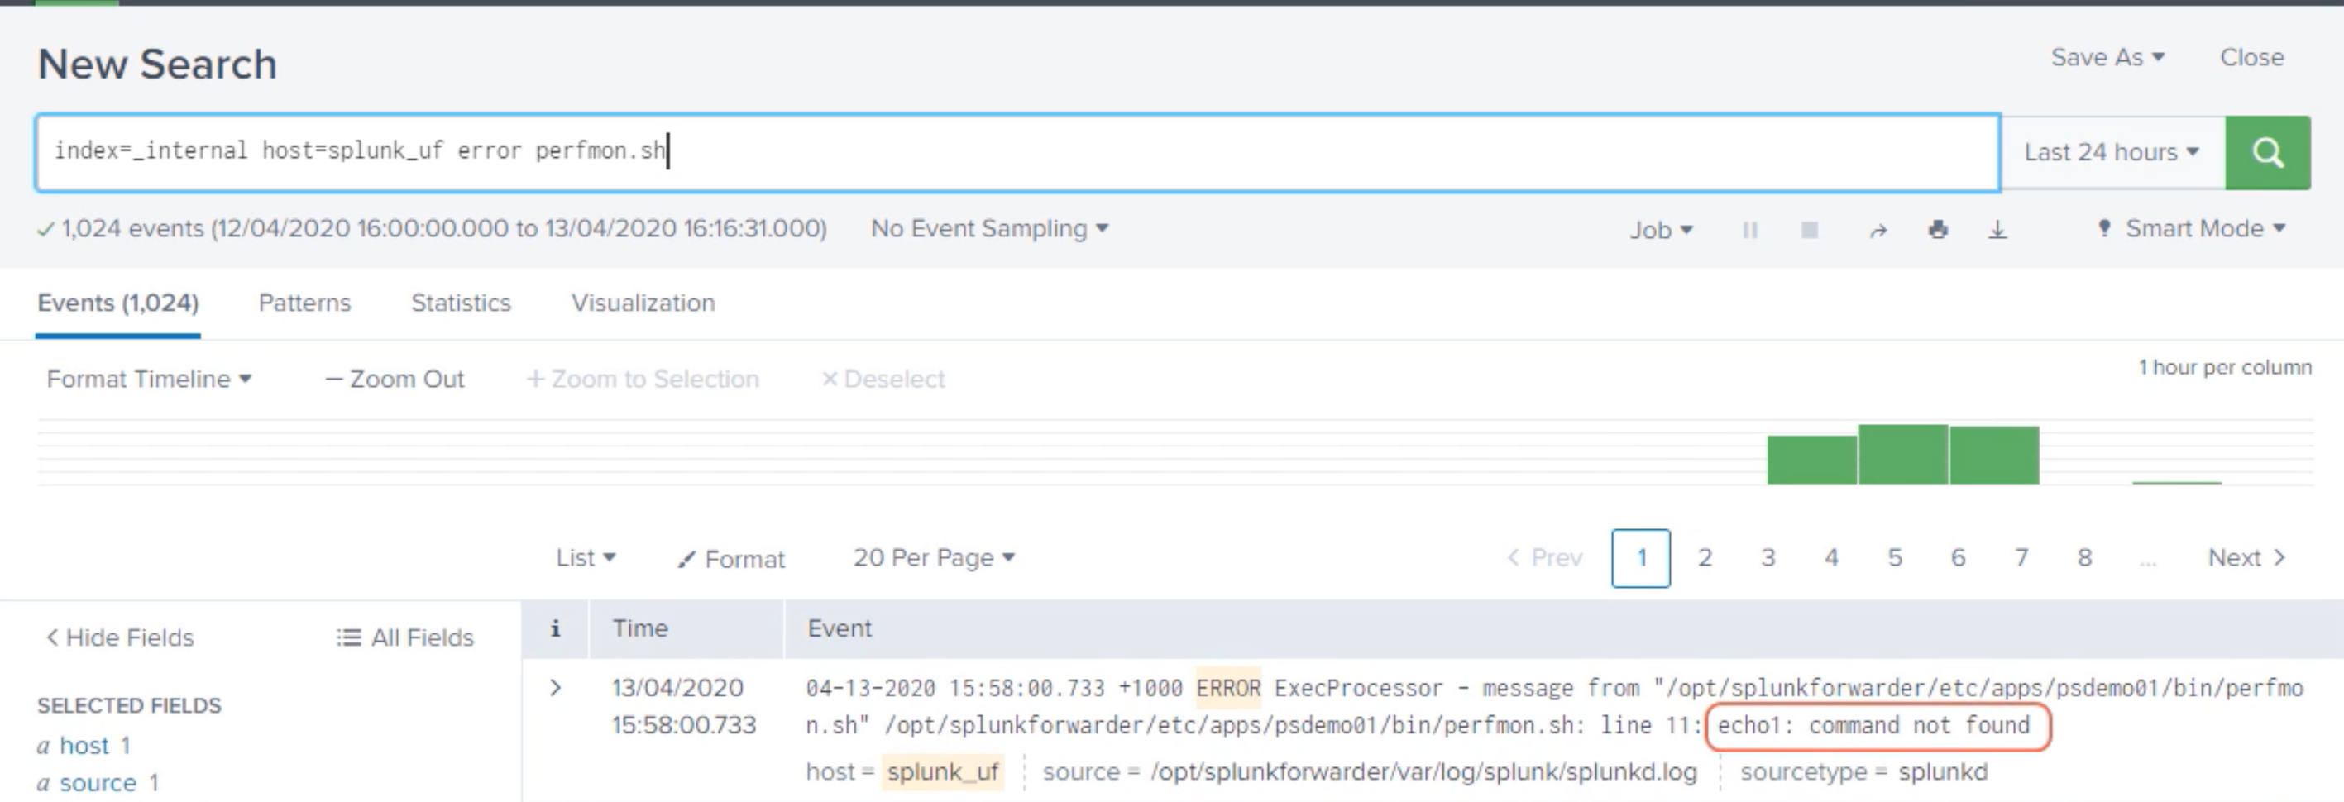Stop the search job

click(1809, 230)
